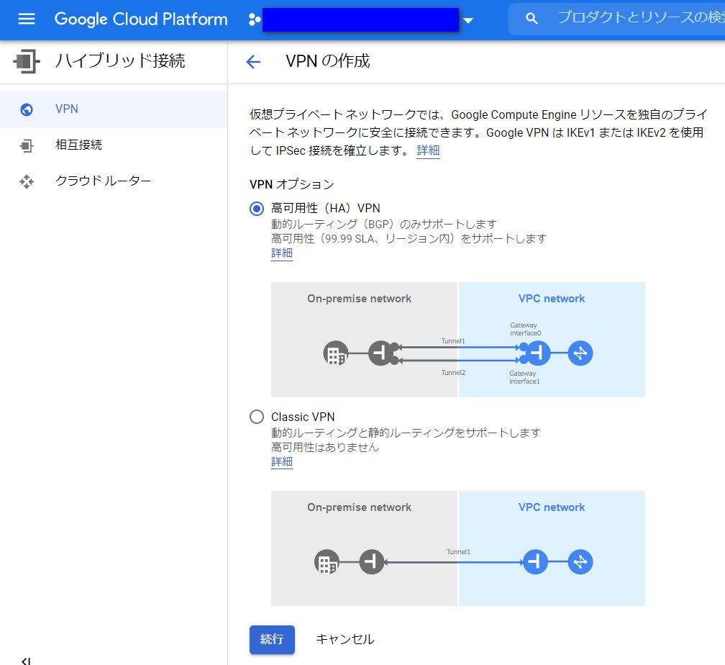Collapse the sidebar with the bottom chevron
This screenshot has width=725, height=665.
(27, 661)
